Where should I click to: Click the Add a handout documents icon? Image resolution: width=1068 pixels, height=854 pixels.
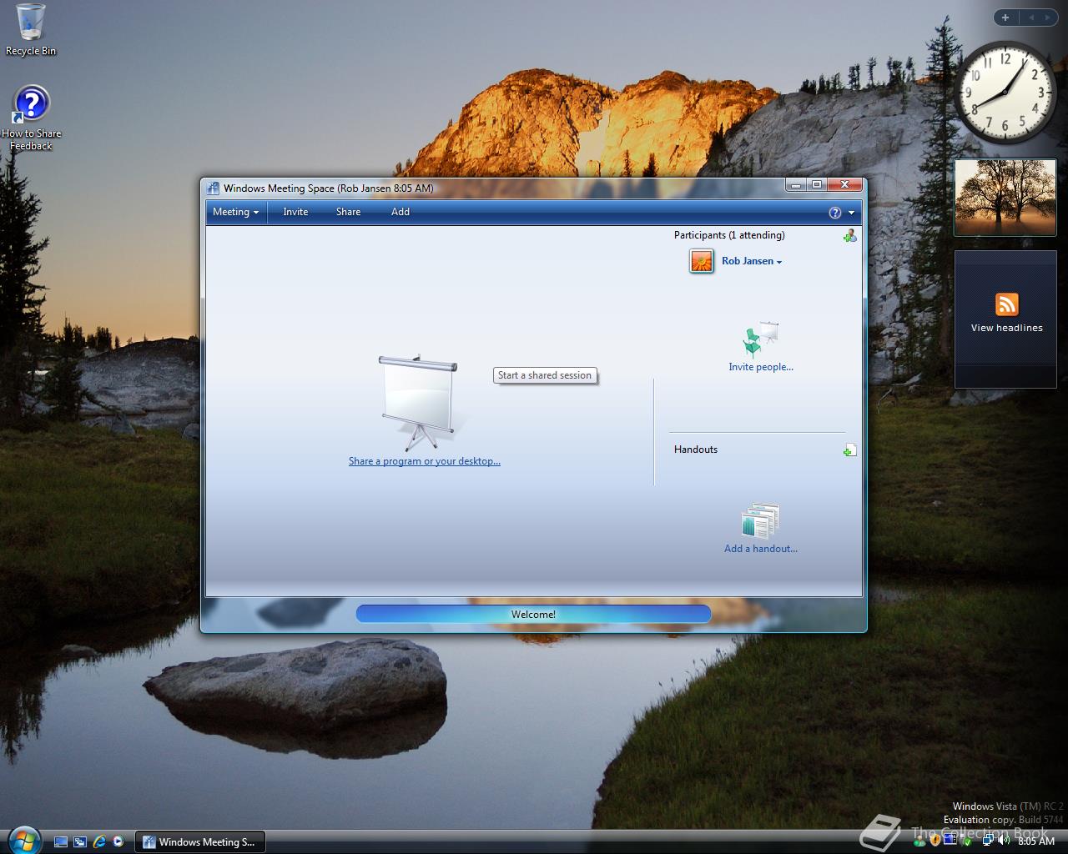(760, 521)
